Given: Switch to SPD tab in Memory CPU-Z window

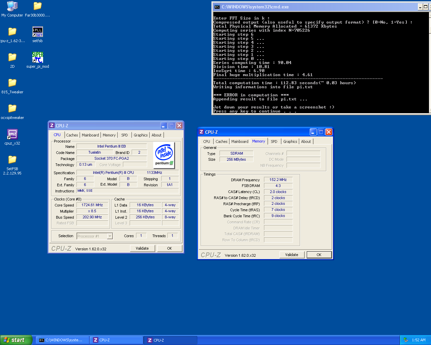Looking at the screenshot, I should (x=274, y=142).
